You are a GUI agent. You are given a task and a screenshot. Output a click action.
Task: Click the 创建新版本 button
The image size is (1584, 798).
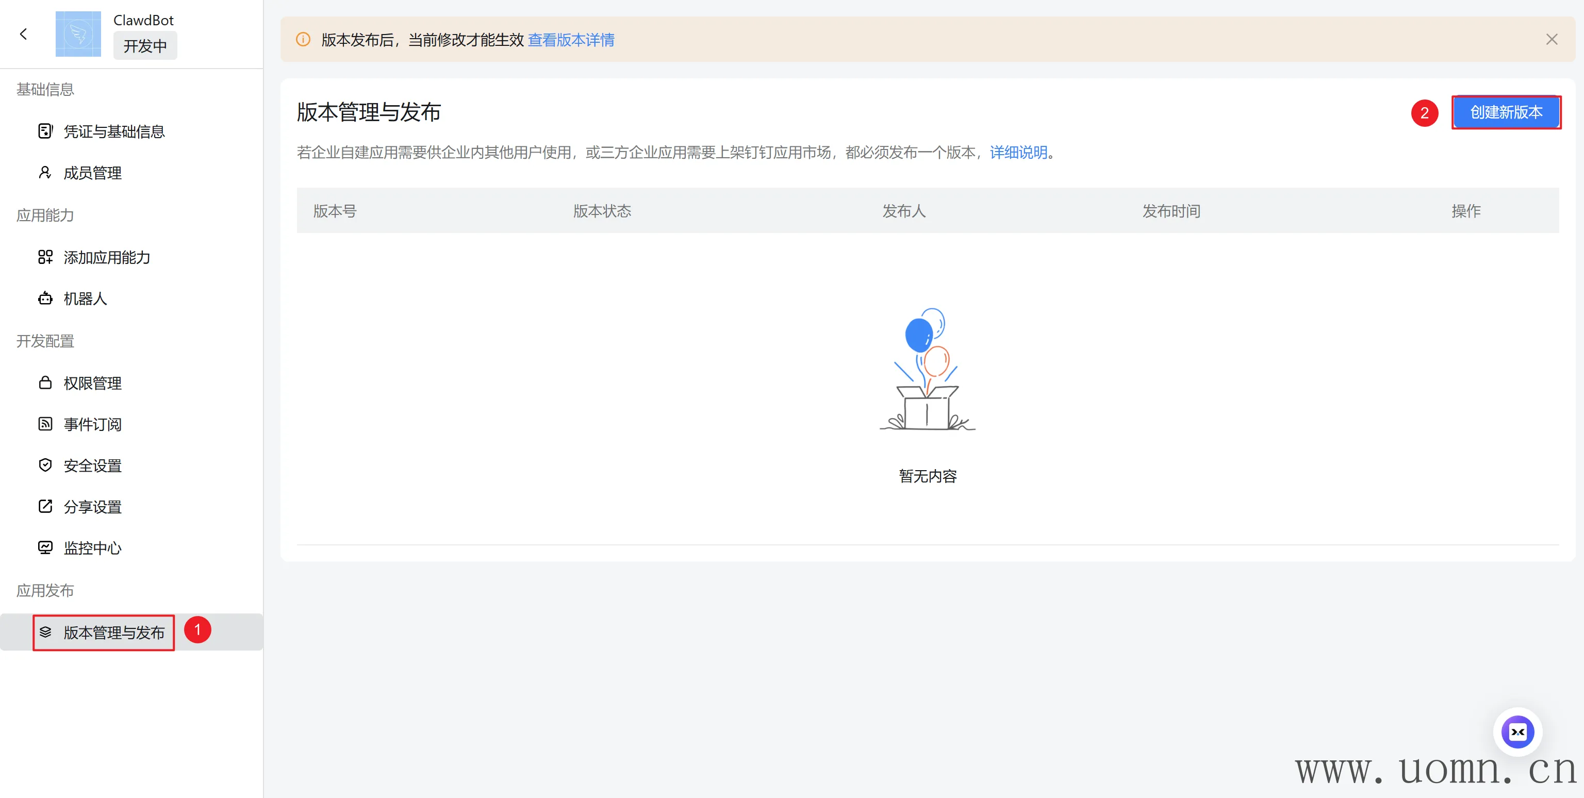[1505, 112]
